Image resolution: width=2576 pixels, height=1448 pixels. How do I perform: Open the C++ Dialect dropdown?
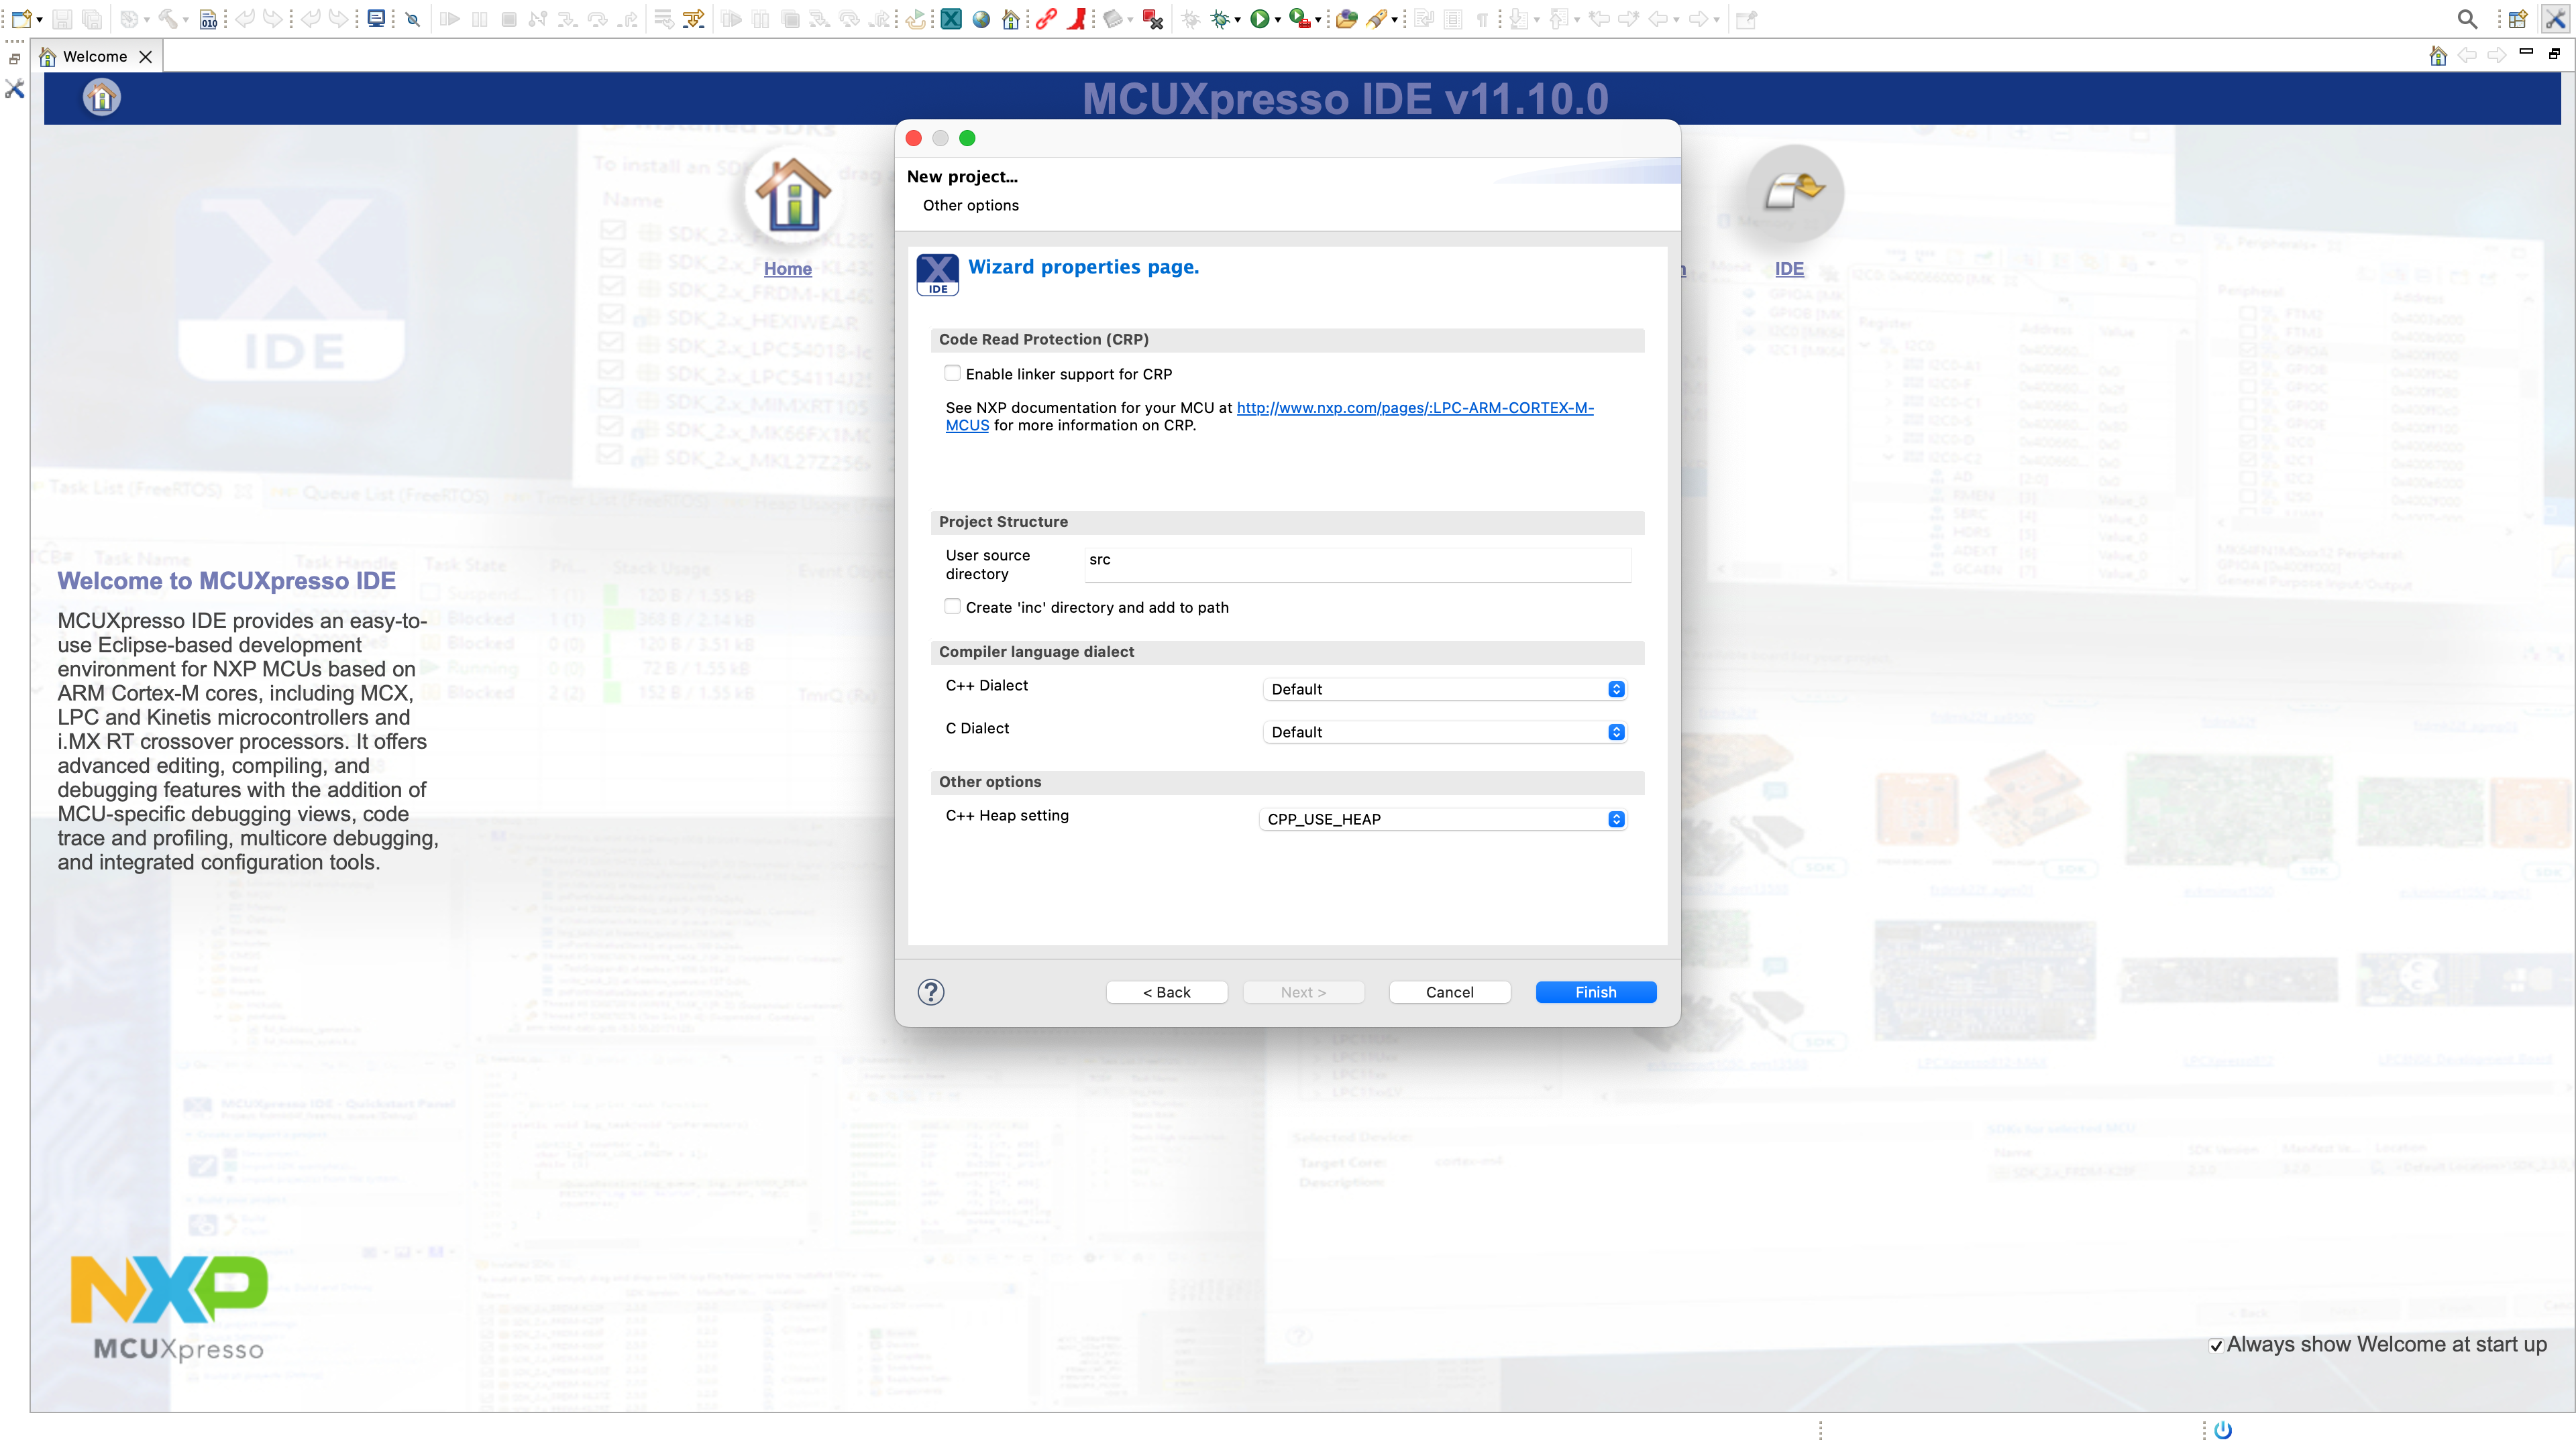[1444, 690]
